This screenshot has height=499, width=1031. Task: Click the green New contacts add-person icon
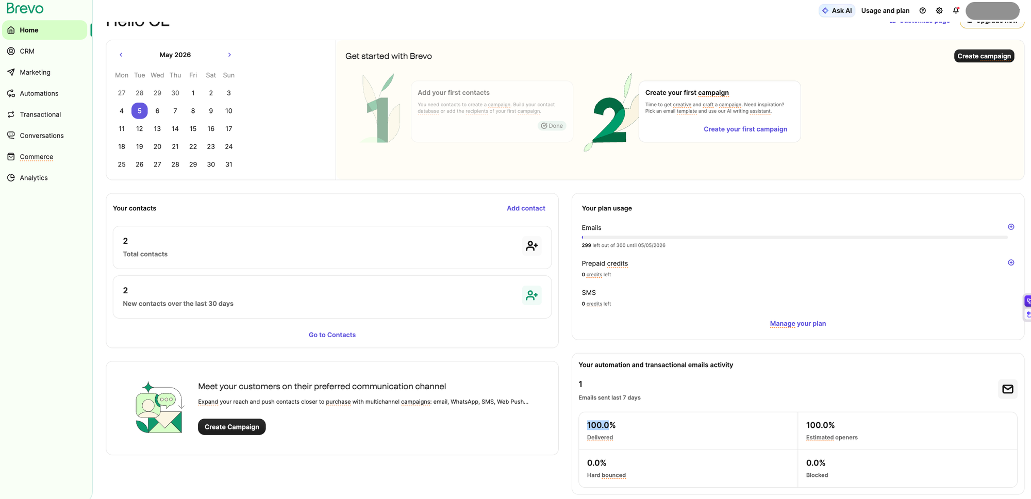click(531, 295)
